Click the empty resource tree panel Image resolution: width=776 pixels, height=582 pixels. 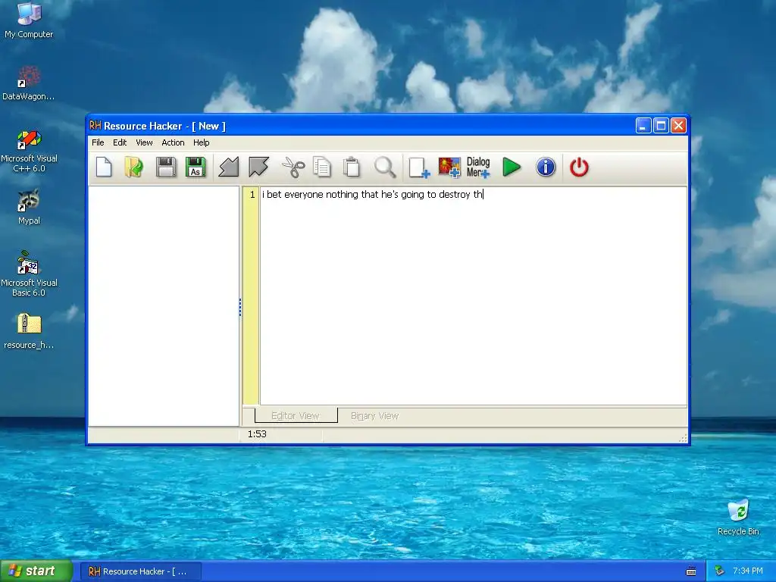[x=164, y=306]
